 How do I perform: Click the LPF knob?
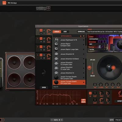[x=113, y=84]
